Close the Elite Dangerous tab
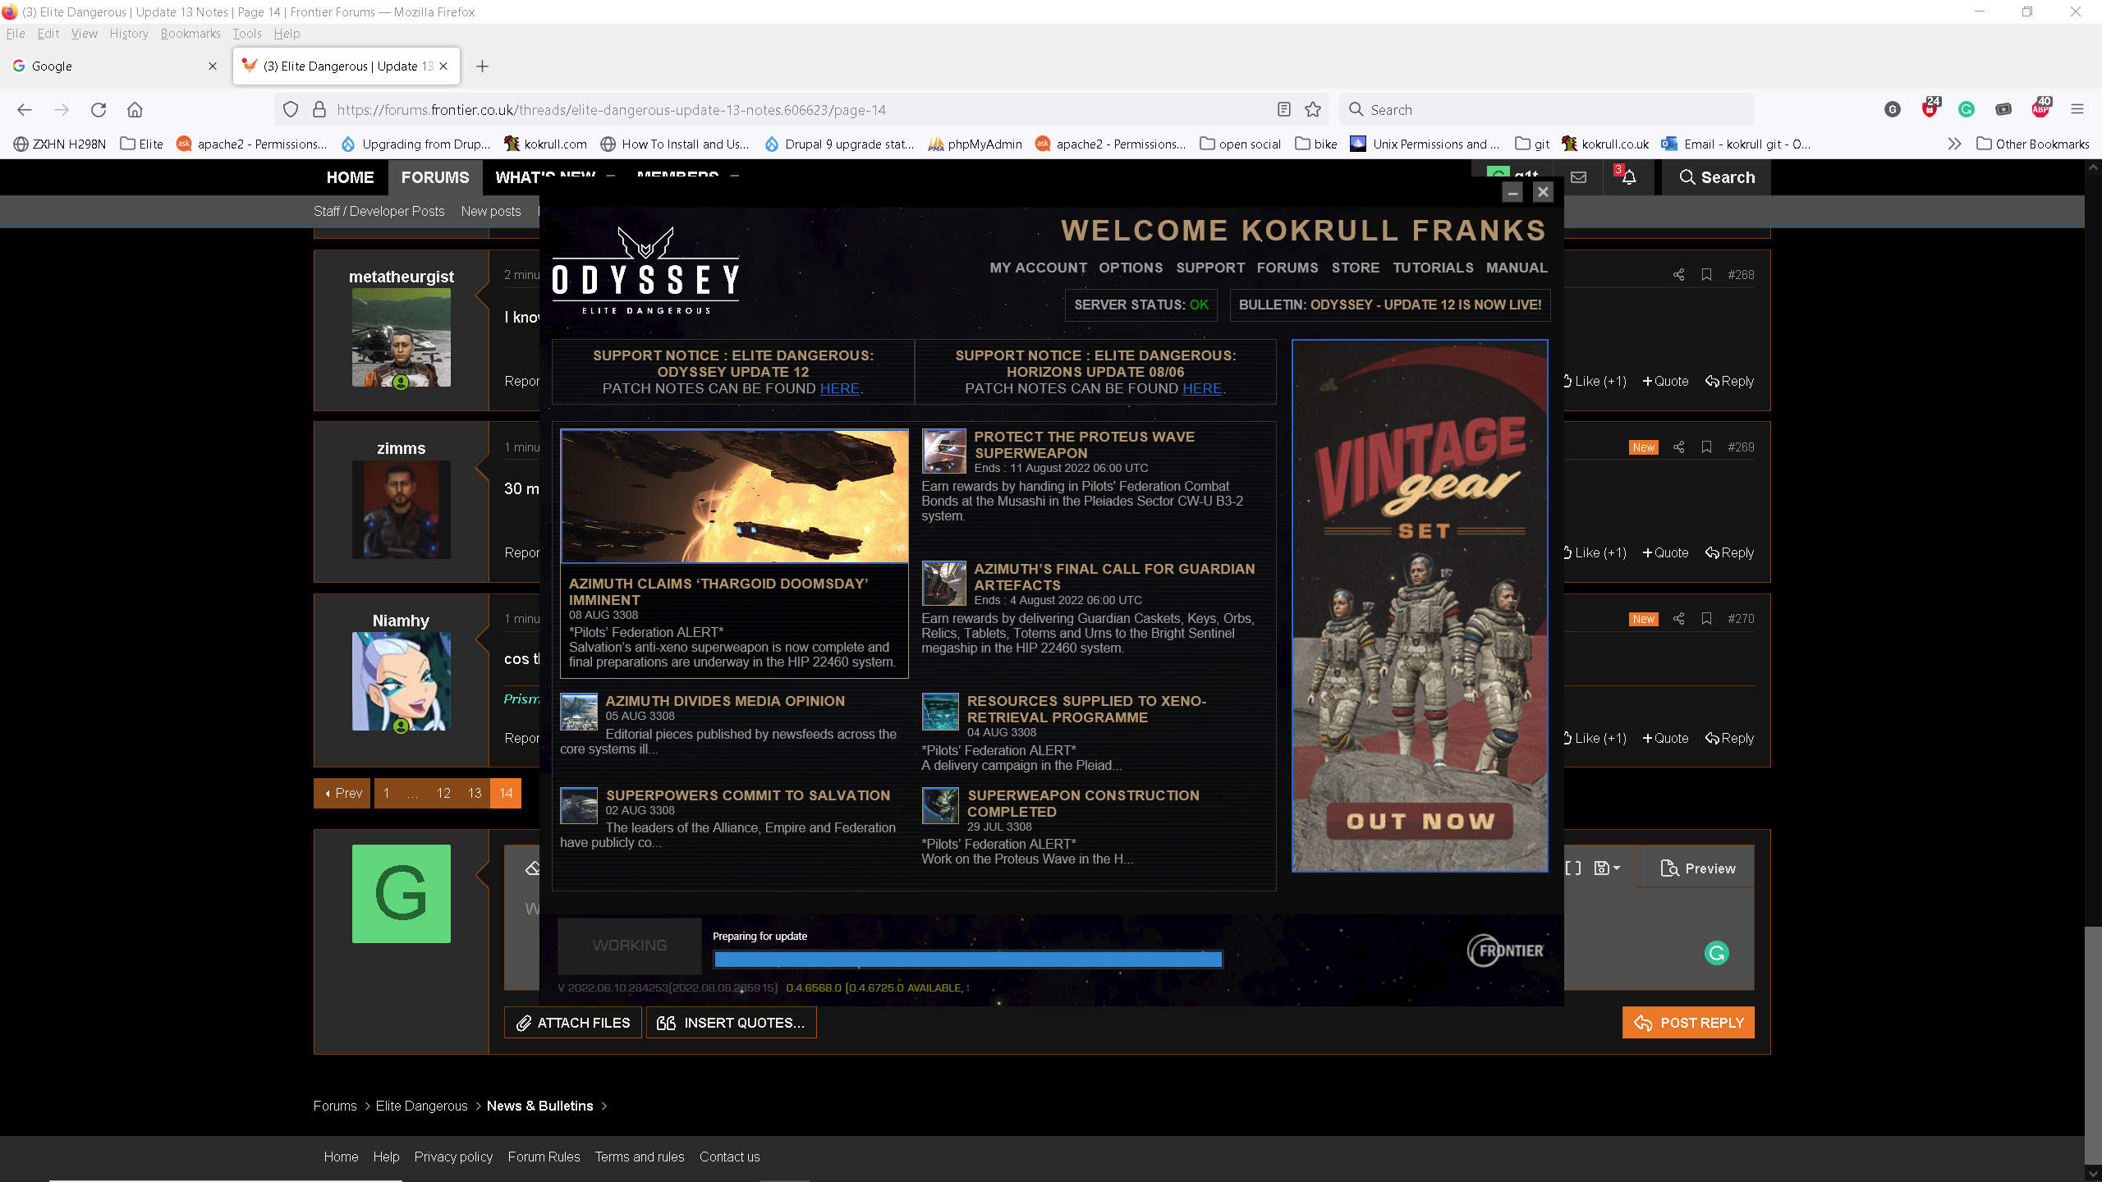Screen dimensions: 2102x1182 [444, 66]
